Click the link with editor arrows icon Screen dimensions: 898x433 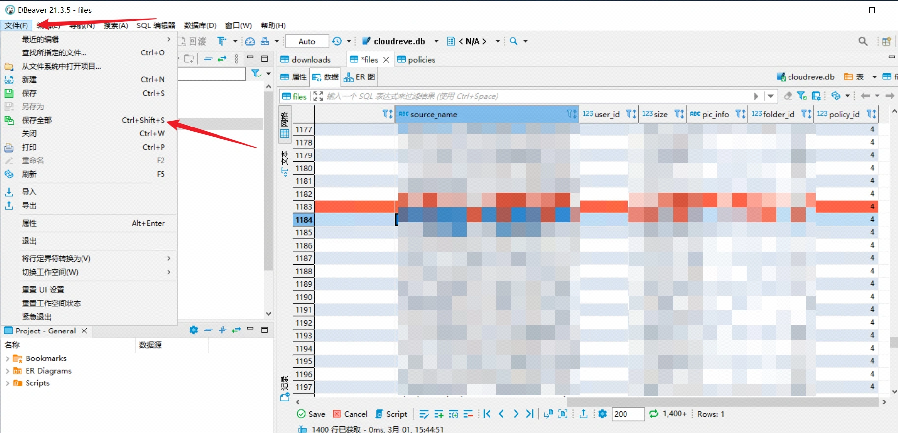coord(222,59)
